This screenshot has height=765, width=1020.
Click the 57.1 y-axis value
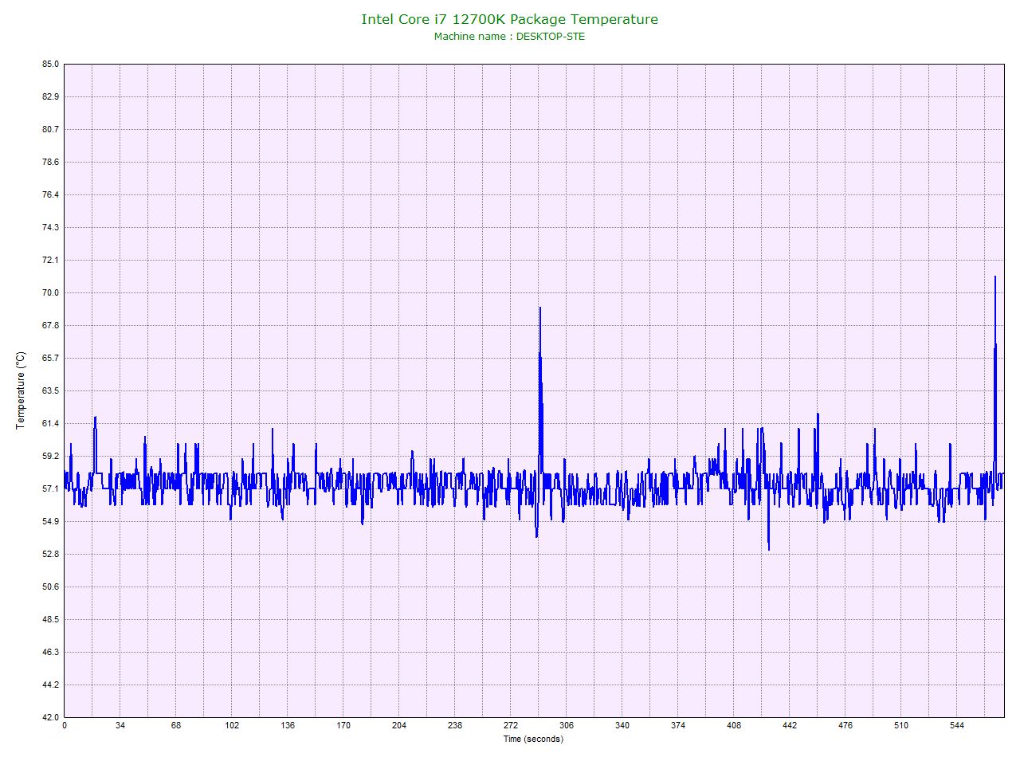pos(51,488)
